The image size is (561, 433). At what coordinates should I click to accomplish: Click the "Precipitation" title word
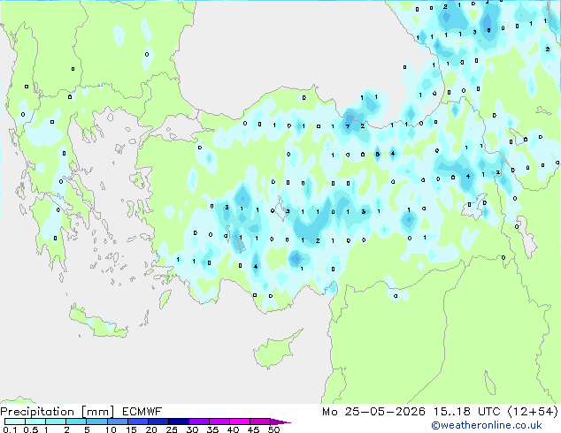(x=37, y=412)
